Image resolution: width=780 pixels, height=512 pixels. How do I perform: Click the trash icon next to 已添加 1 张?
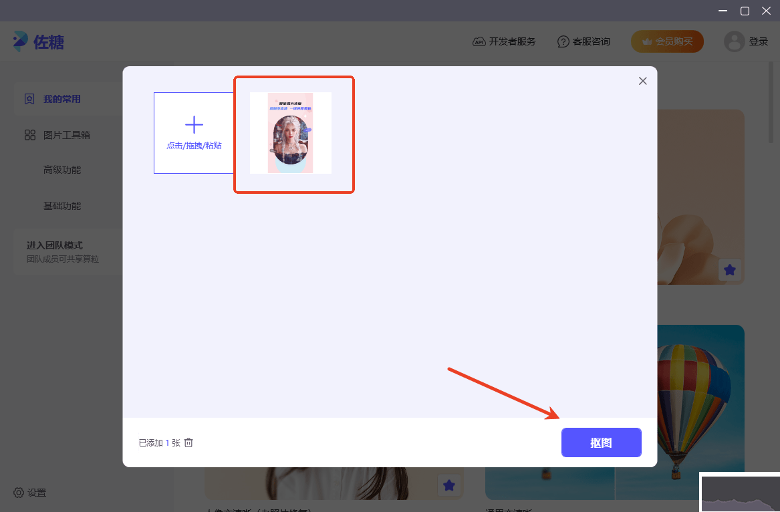tap(188, 442)
